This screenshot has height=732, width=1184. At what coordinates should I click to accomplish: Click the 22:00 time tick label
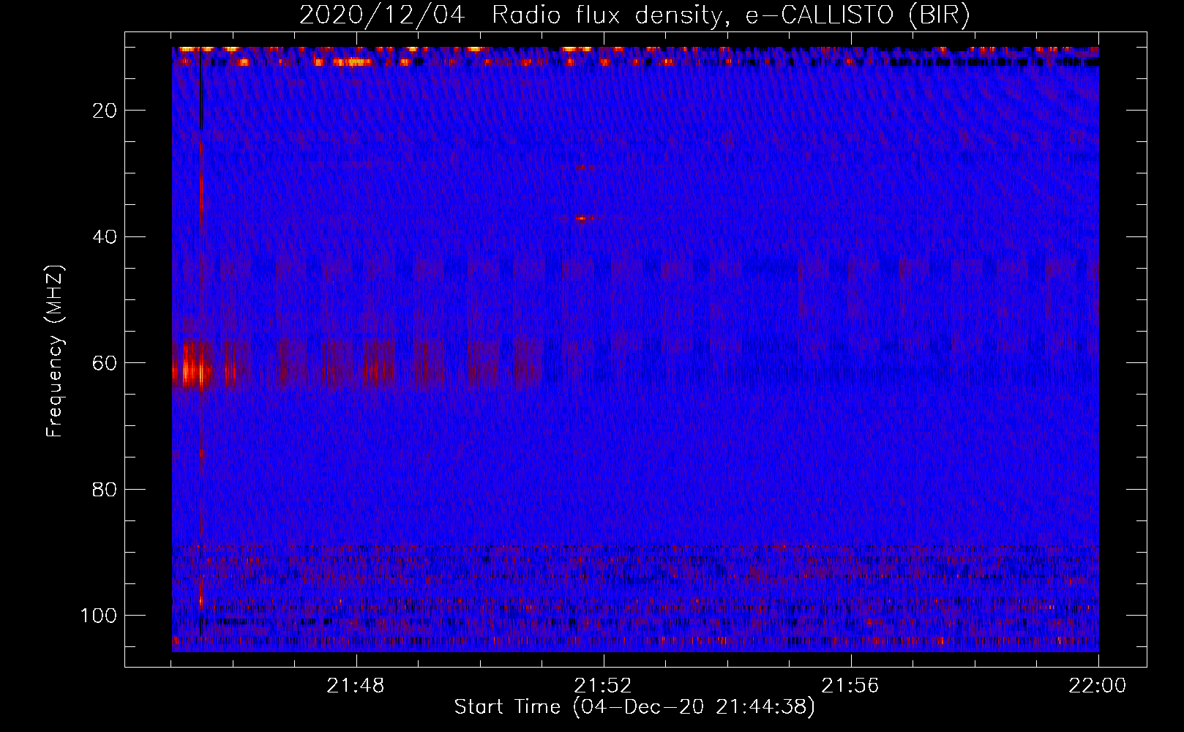(x=1098, y=686)
